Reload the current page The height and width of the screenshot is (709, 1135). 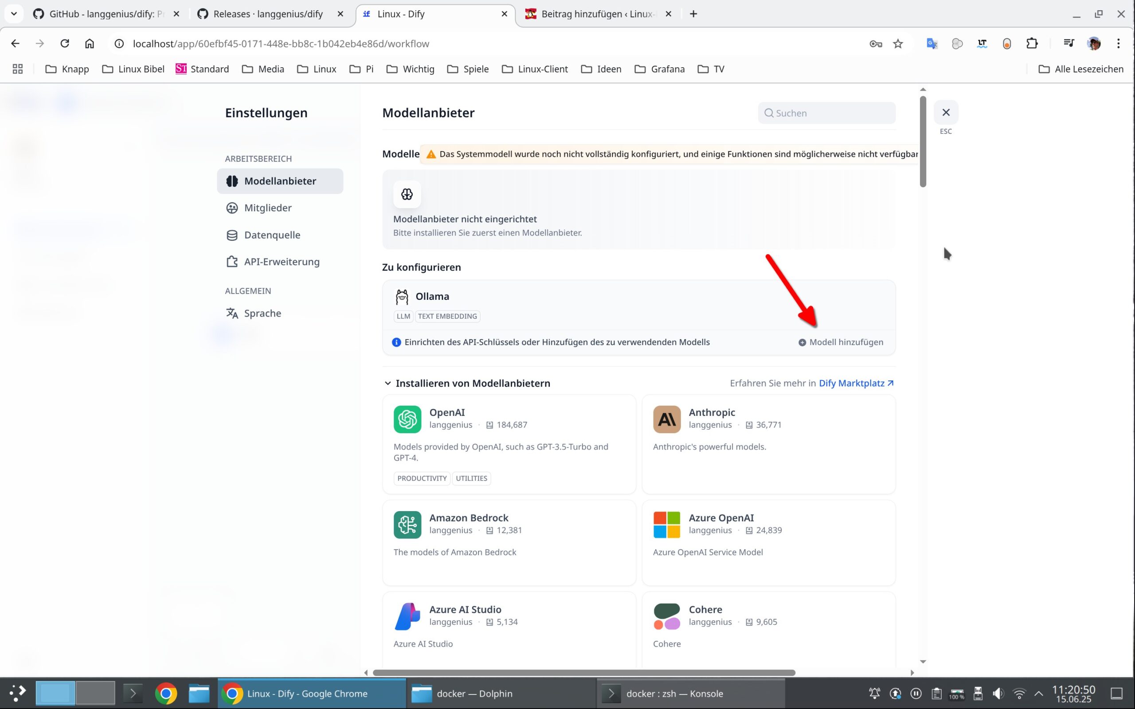[65, 43]
